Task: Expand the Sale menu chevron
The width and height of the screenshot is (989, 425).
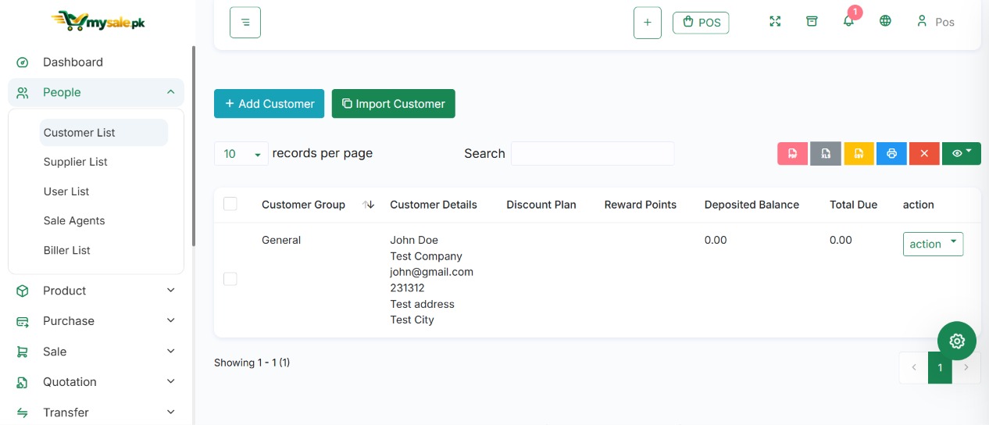Action: click(x=170, y=352)
